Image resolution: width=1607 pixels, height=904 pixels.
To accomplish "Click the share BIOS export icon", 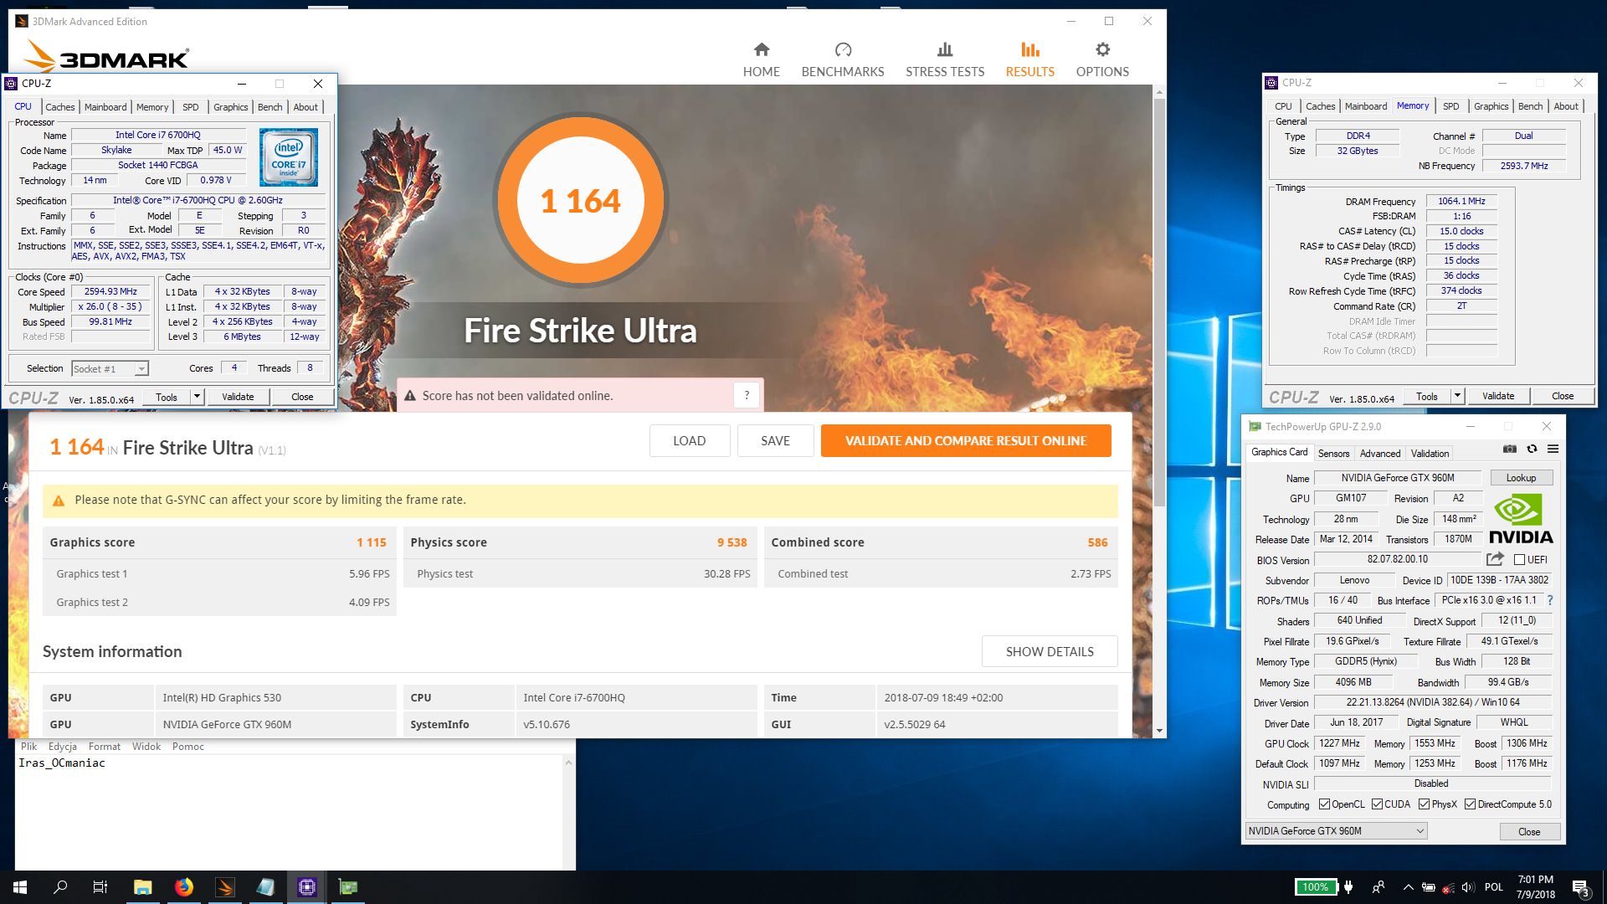I will click(x=1495, y=559).
